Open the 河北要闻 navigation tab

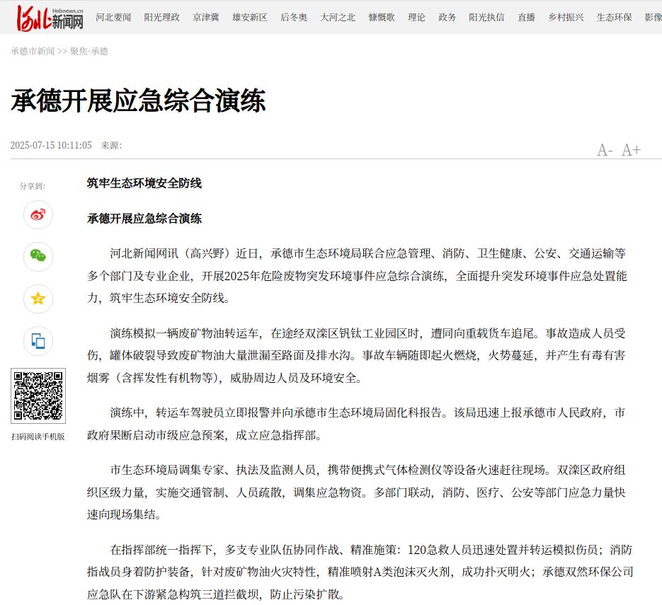(x=113, y=18)
